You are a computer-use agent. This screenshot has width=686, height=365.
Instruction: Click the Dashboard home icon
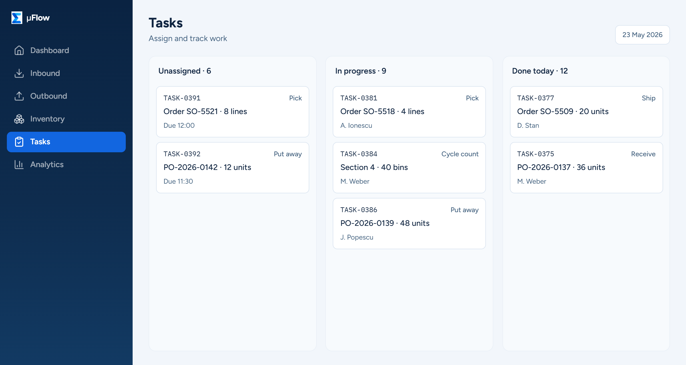pyautogui.click(x=19, y=50)
